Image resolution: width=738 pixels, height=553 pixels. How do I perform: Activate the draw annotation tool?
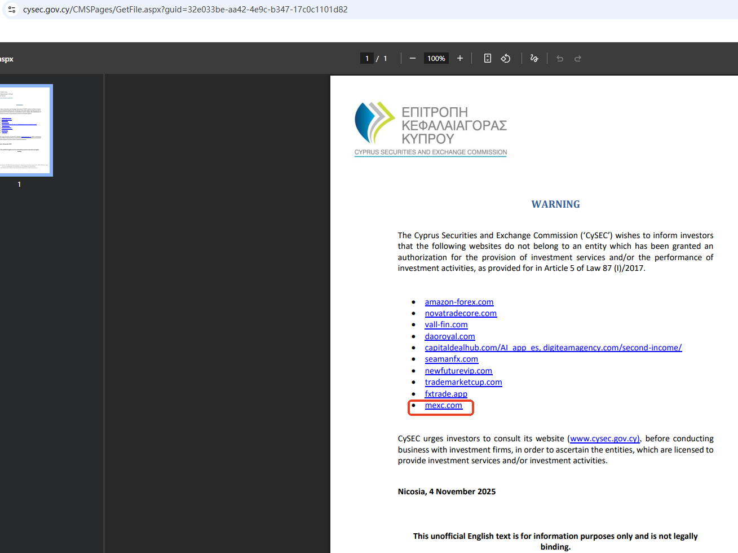534,58
